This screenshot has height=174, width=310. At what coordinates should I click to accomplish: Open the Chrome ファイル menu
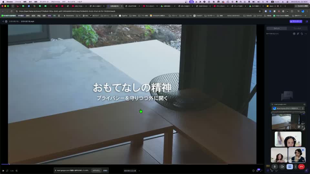pos(18,2)
